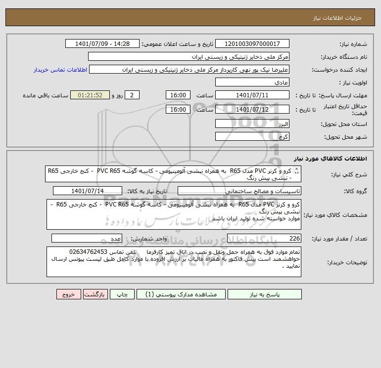Click the label ایجاد کننده درخواست
This screenshot has width=381, height=368.
tap(339, 70)
